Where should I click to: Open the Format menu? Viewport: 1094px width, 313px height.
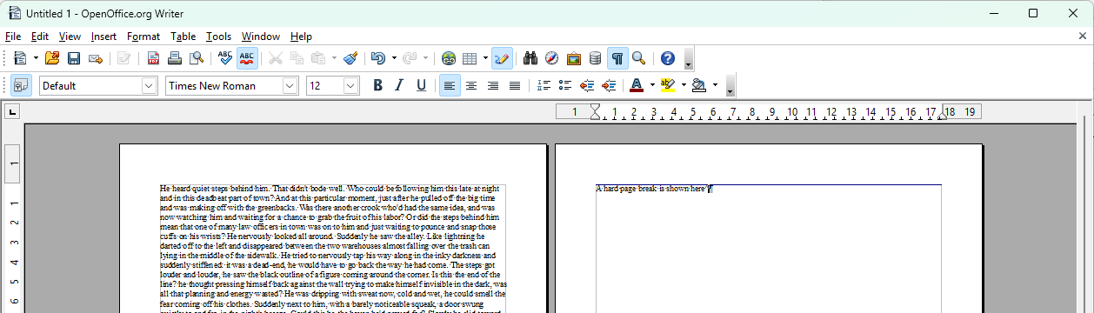[143, 37]
